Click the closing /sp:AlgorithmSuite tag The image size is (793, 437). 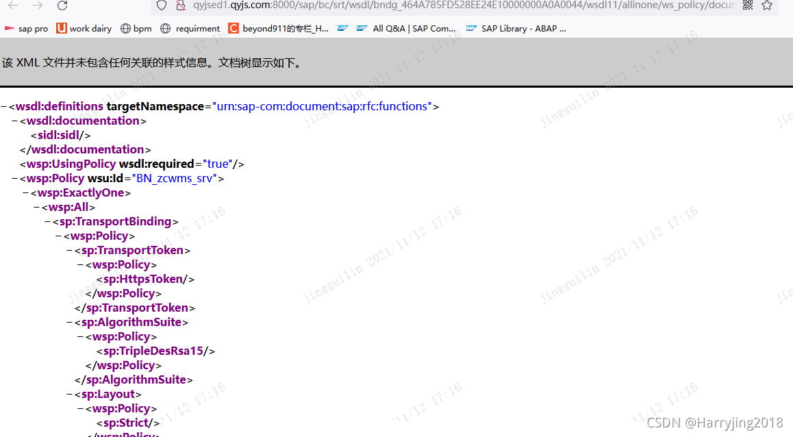click(134, 380)
